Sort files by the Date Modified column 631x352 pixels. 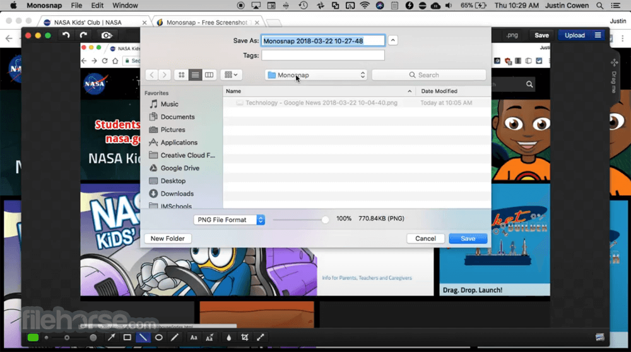point(454,91)
